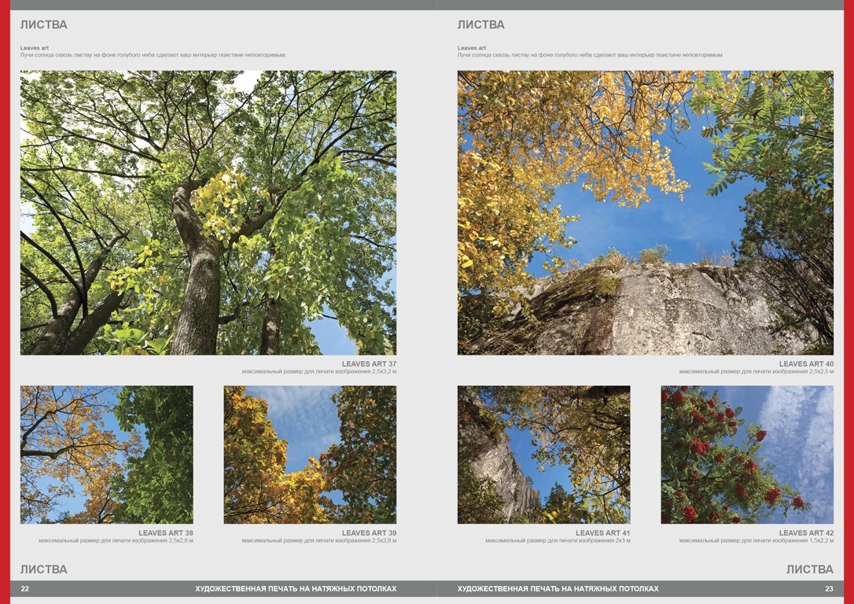Select the LEAVES ART 39 caption text
The width and height of the screenshot is (854, 604).
coord(369,533)
